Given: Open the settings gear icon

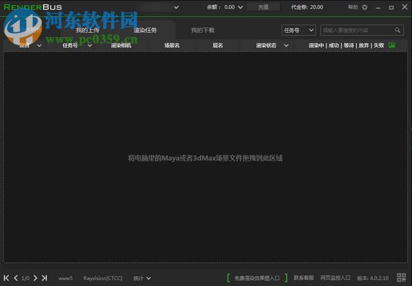Looking at the screenshot, I should (365, 8).
